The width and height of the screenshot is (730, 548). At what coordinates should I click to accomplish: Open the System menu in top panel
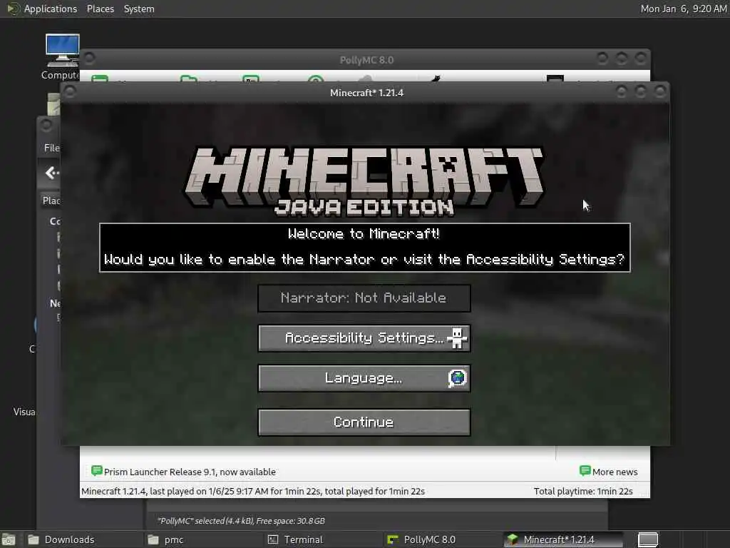139,9
